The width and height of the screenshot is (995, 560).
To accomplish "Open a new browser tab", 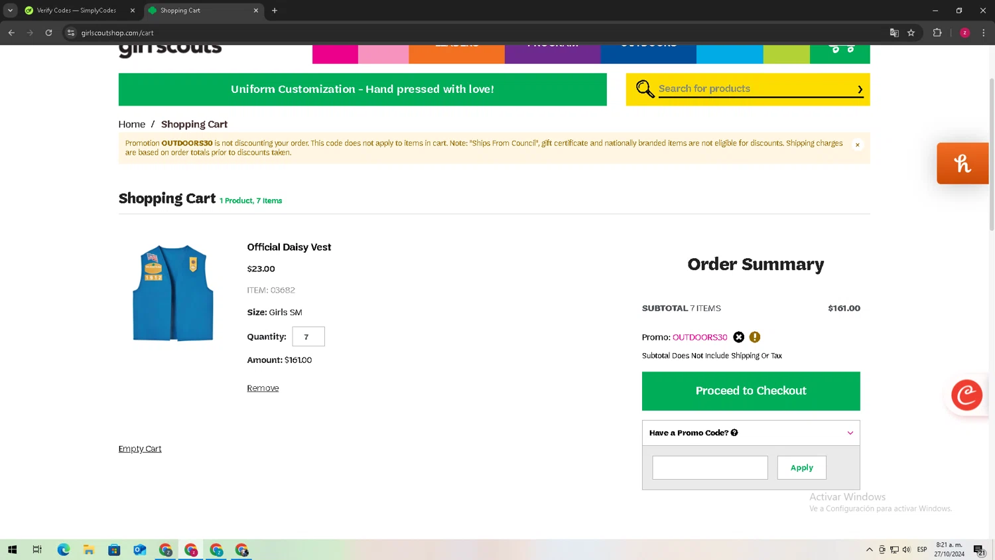I will tap(275, 11).
